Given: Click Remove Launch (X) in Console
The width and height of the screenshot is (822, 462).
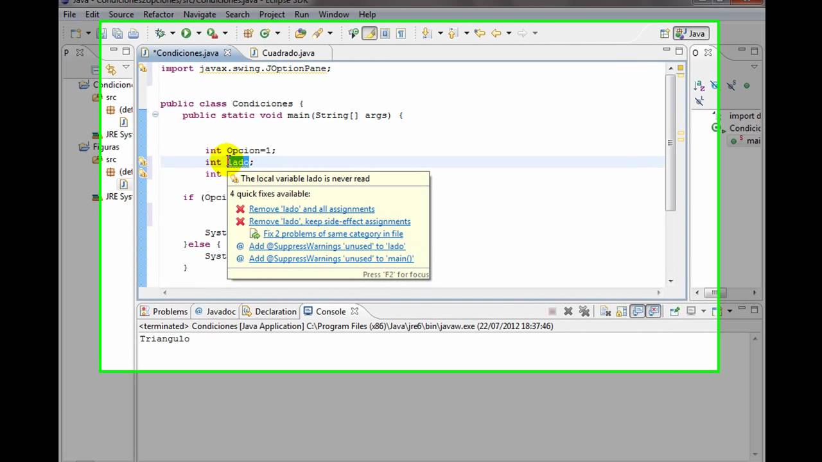Looking at the screenshot, I should (568, 311).
